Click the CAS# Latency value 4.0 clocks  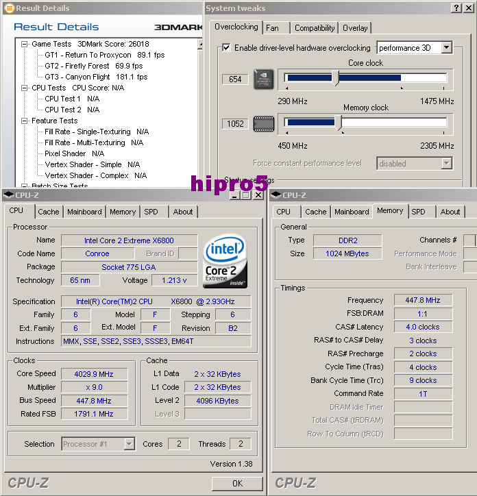[423, 327]
